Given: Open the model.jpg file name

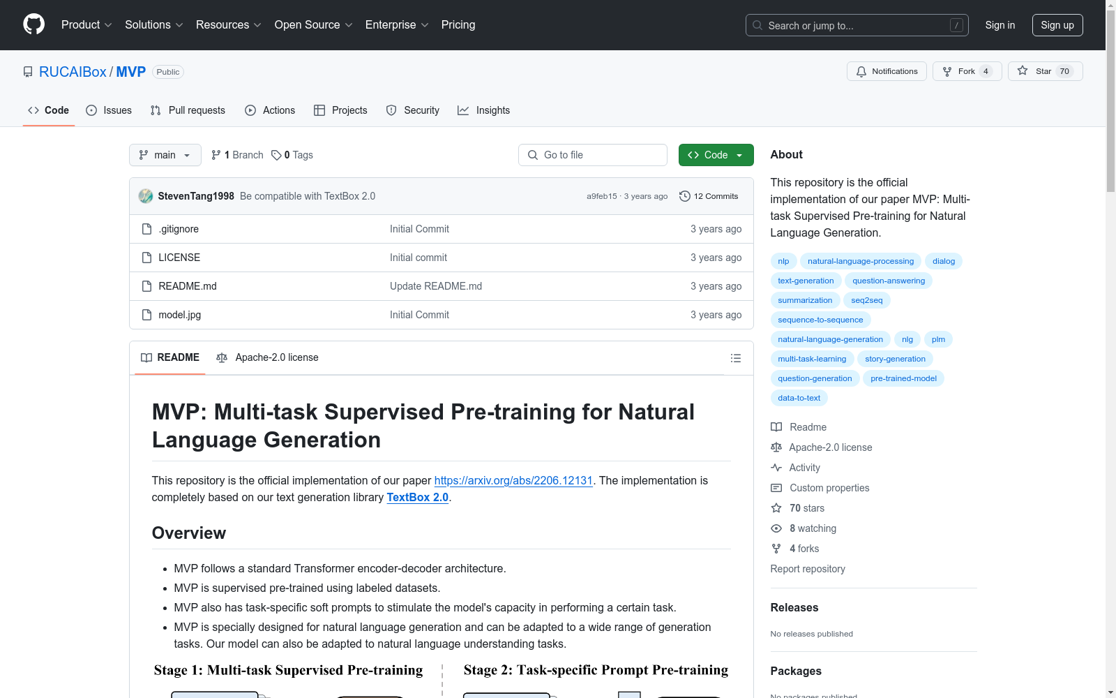Looking at the screenshot, I should (180, 315).
